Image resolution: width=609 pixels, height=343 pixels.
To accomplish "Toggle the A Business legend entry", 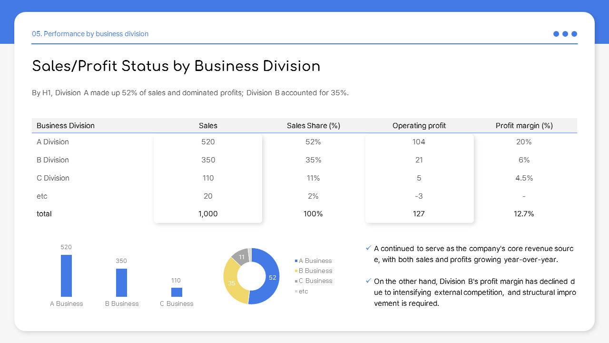I will (315, 261).
